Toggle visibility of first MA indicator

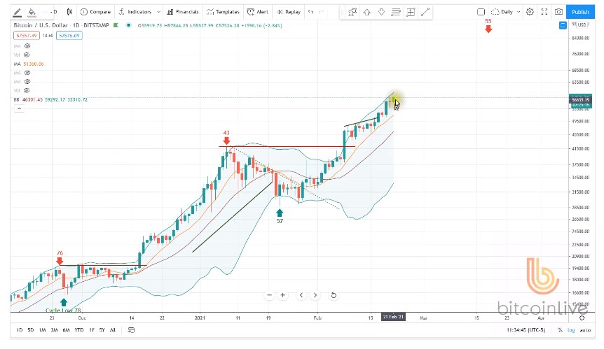(27, 45)
